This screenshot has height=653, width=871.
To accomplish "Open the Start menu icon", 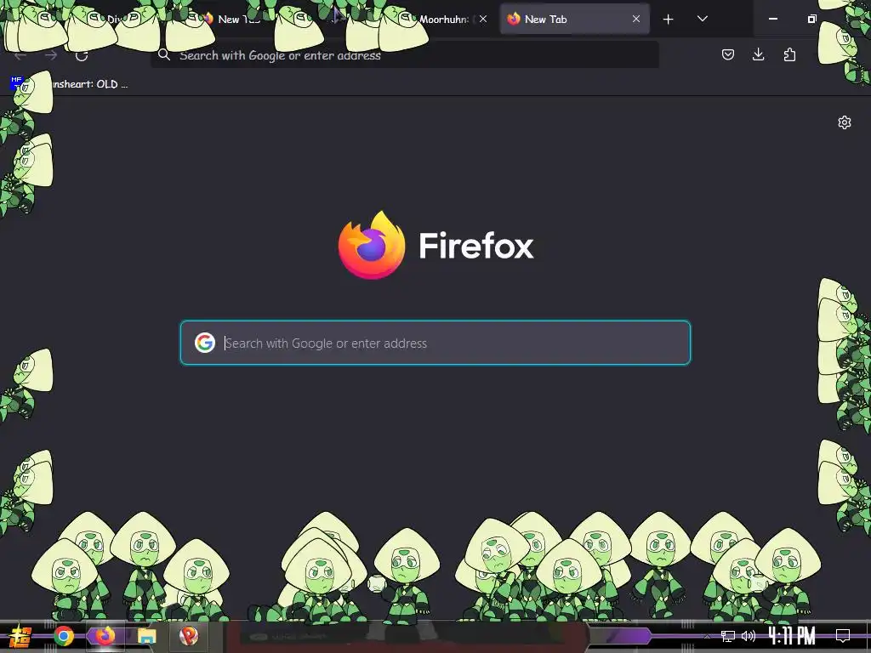I will pos(20,636).
